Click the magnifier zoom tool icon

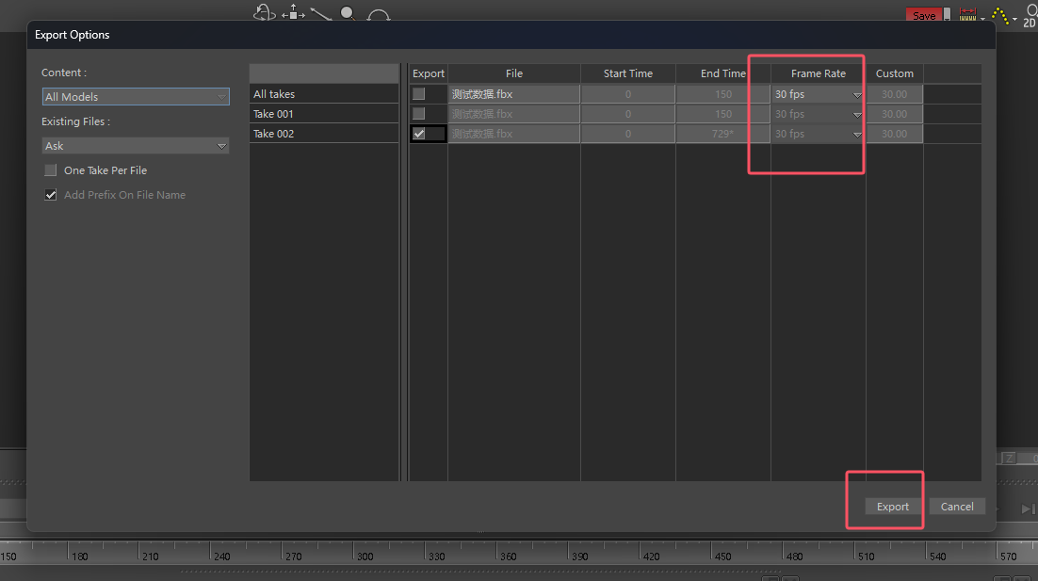(x=349, y=13)
